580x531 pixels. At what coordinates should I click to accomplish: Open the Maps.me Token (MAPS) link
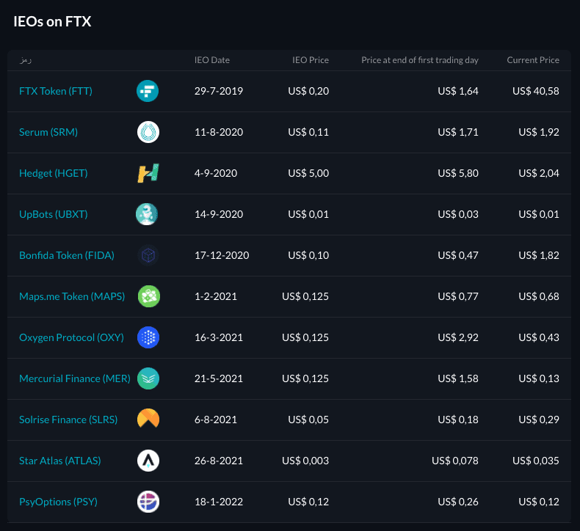pyautogui.click(x=72, y=296)
